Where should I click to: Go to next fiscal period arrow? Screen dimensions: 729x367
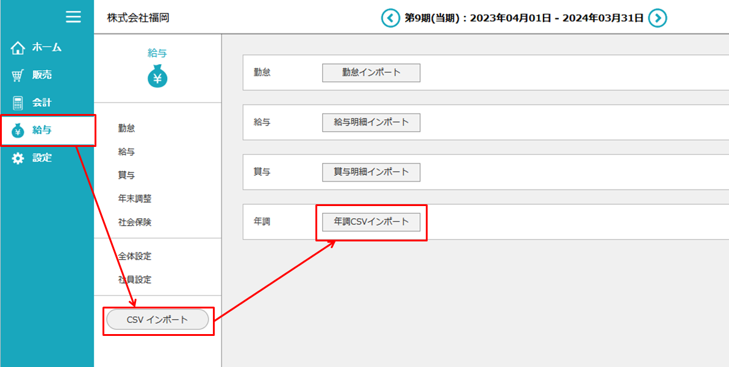[657, 18]
